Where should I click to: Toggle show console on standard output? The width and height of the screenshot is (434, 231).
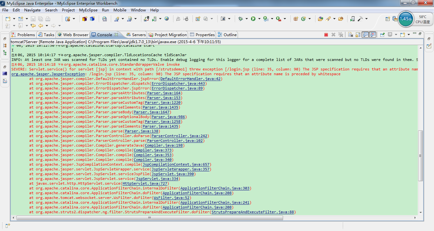365,35
